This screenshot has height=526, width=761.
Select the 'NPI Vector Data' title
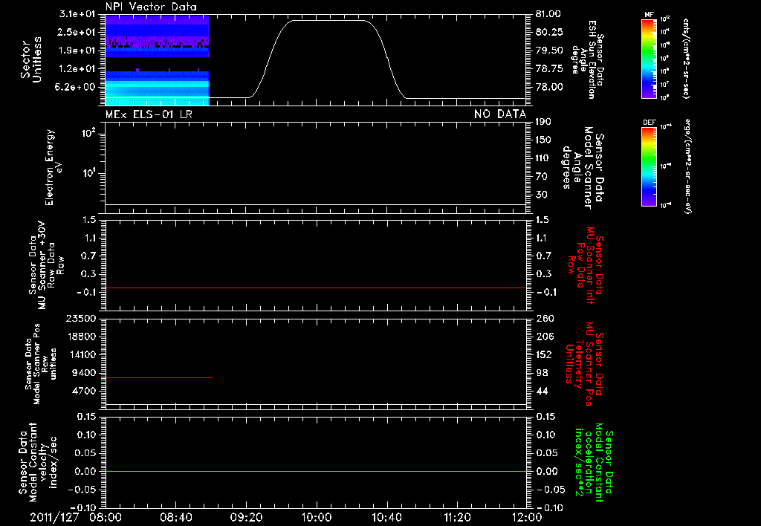pos(151,7)
